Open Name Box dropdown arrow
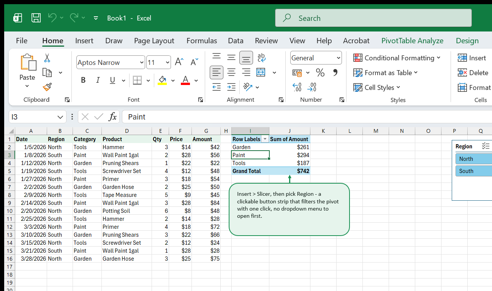 tap(60, 117)
